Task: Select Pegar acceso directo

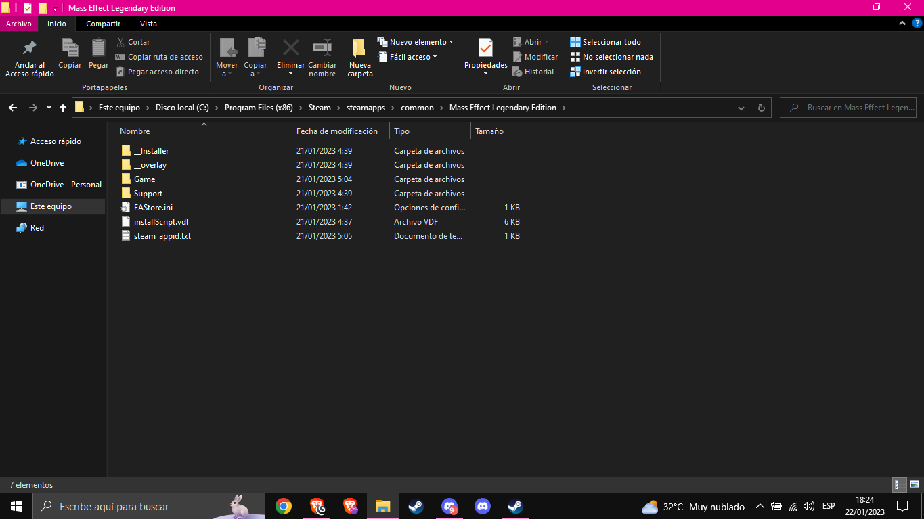Action: [x=157, y=72]
